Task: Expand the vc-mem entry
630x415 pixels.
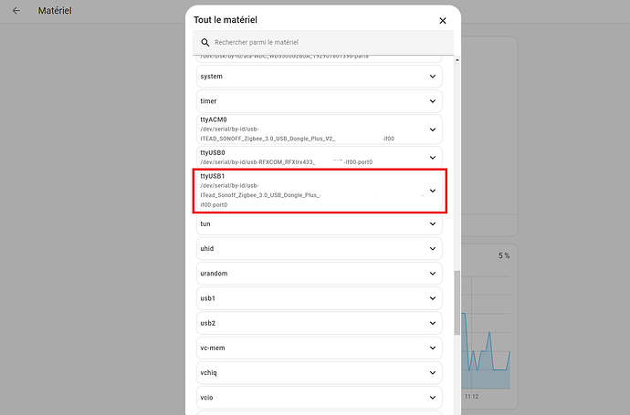Action: 320,348
